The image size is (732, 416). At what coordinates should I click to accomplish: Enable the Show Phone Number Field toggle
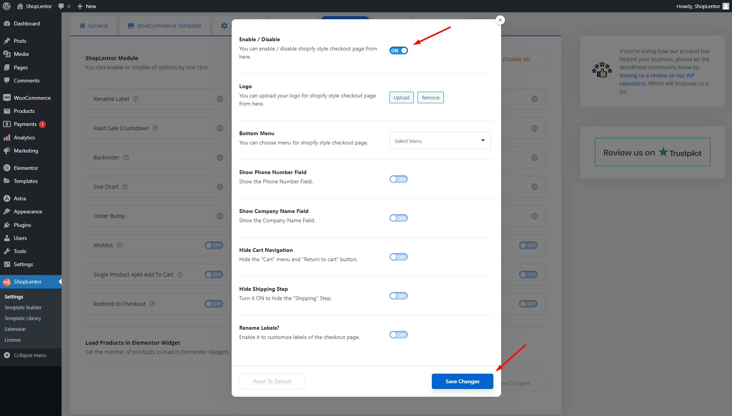398,179
